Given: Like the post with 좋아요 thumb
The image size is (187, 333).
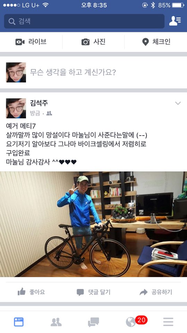Looking at the screenshot, I should pyautogui.click(x=31, y=292).
